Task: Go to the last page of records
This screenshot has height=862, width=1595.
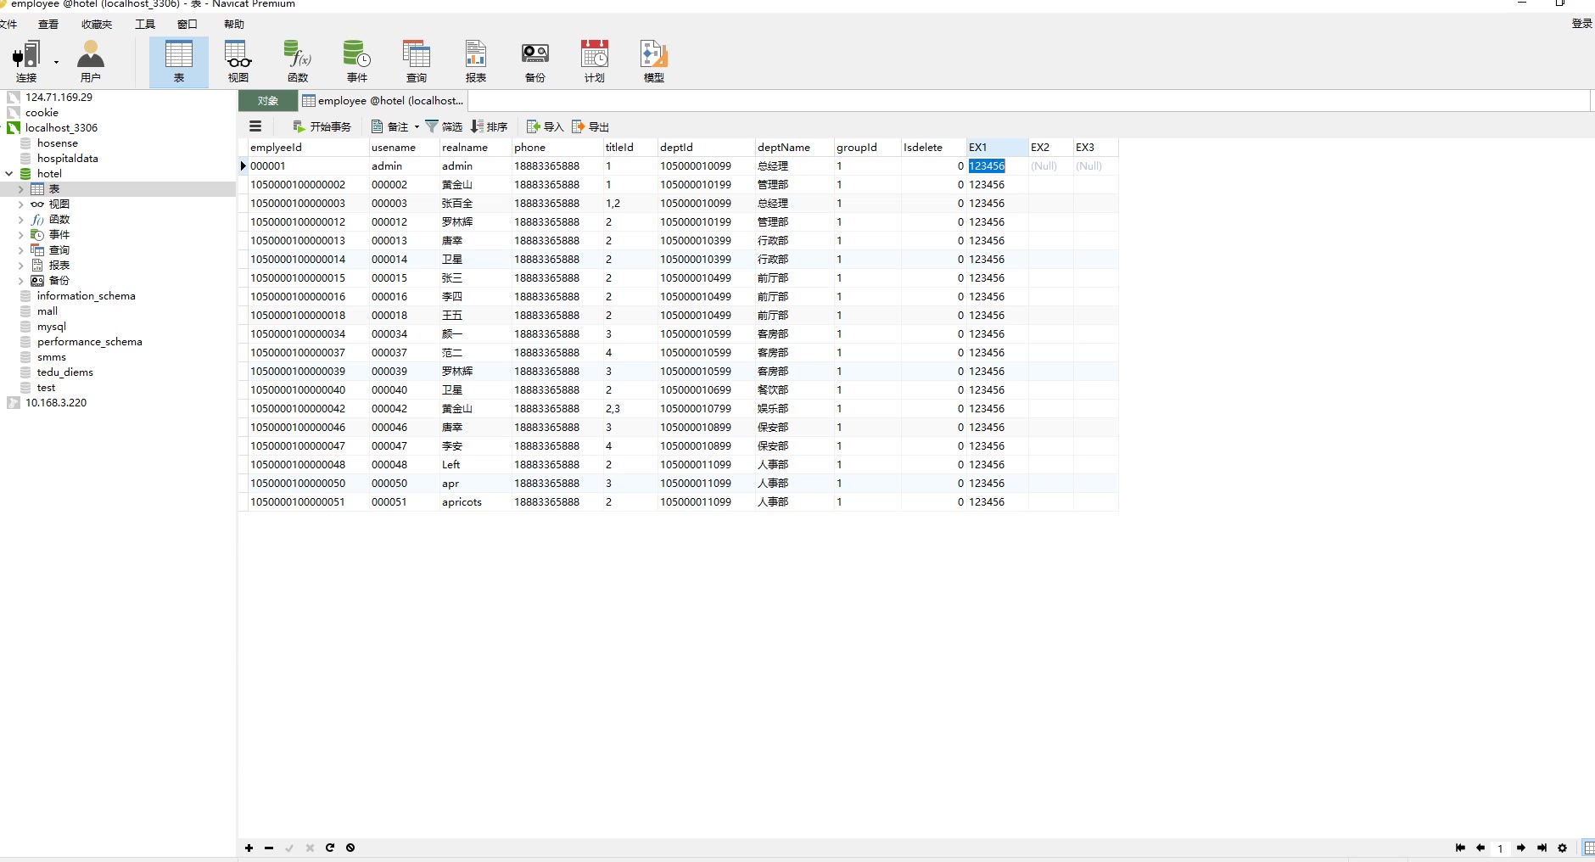Action: [x=1542, y=848]
